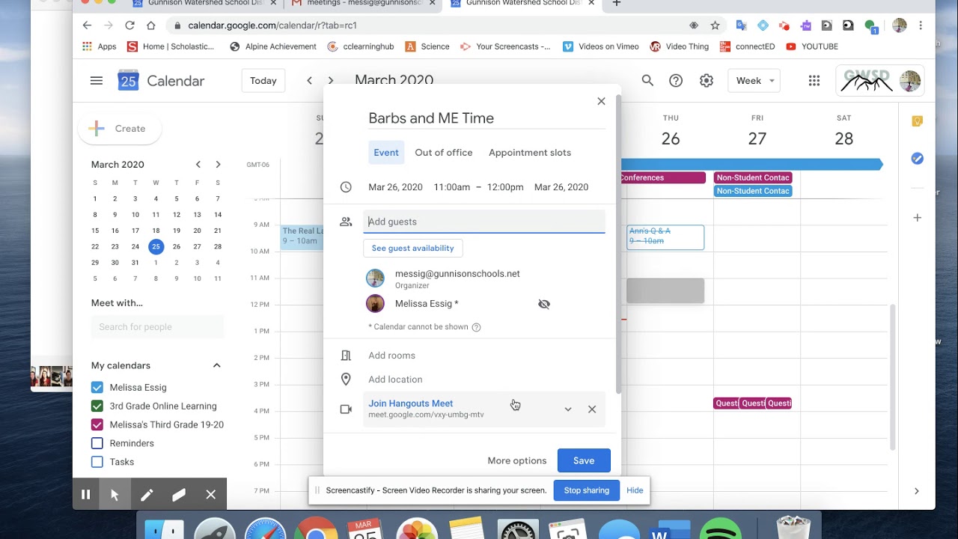Click the location pin icon

346,380
